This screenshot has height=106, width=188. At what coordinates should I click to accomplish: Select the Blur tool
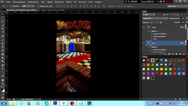pos(3,58)
